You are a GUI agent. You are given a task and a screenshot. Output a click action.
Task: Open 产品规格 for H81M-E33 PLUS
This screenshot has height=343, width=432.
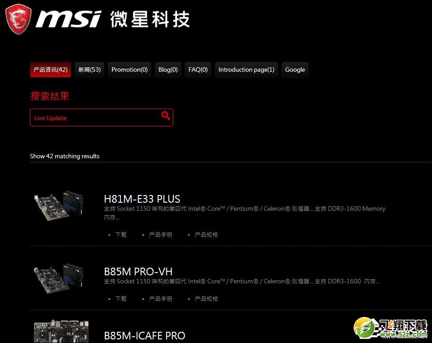coord(206,234)
